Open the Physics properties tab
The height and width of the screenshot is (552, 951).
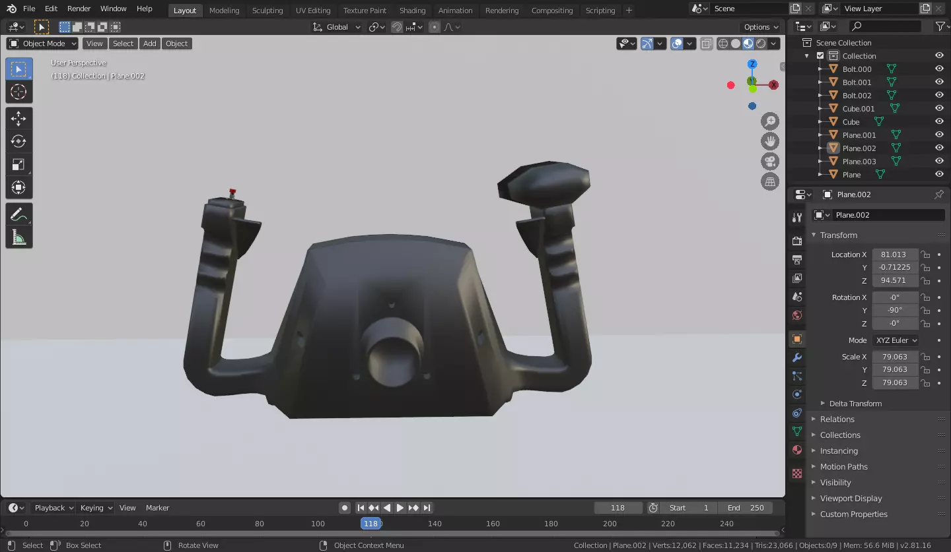point(797,394)
